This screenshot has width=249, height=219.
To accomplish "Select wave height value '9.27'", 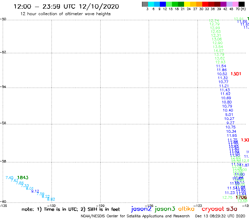I will [230, 123].
